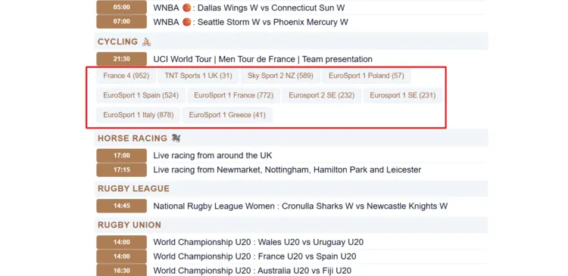Viewport: 568px width, 276px height.
Task: Select Sky Sport 2 NZ (589) stream
Action: [x=281, y=76]
